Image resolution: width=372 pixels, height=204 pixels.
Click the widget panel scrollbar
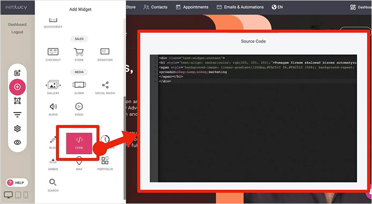click(124, 147)
